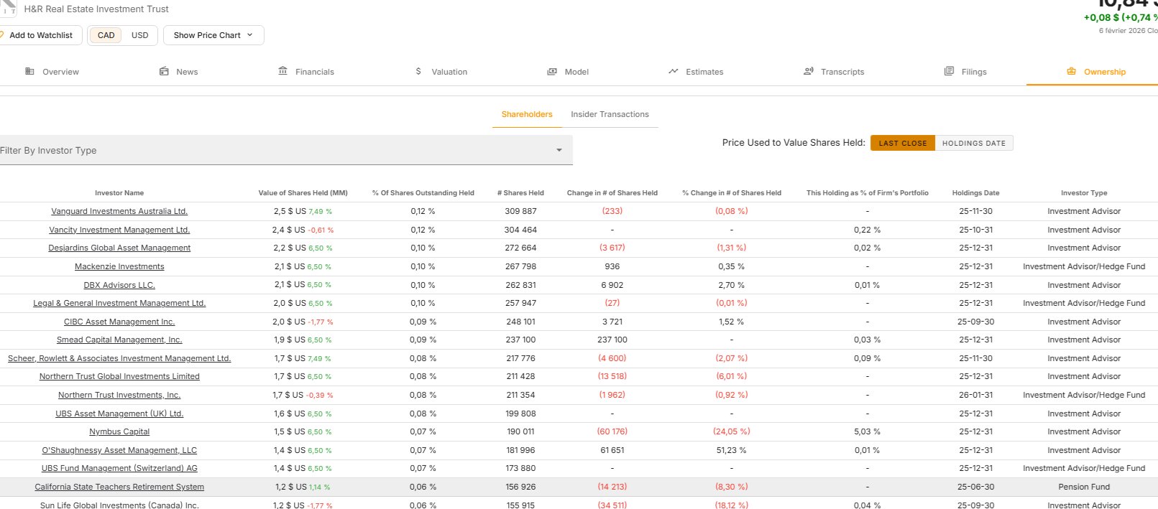The width and height of the screenshot is (1158, 509).
Task: Click the Model tab icon
Action: pos(552,72)
